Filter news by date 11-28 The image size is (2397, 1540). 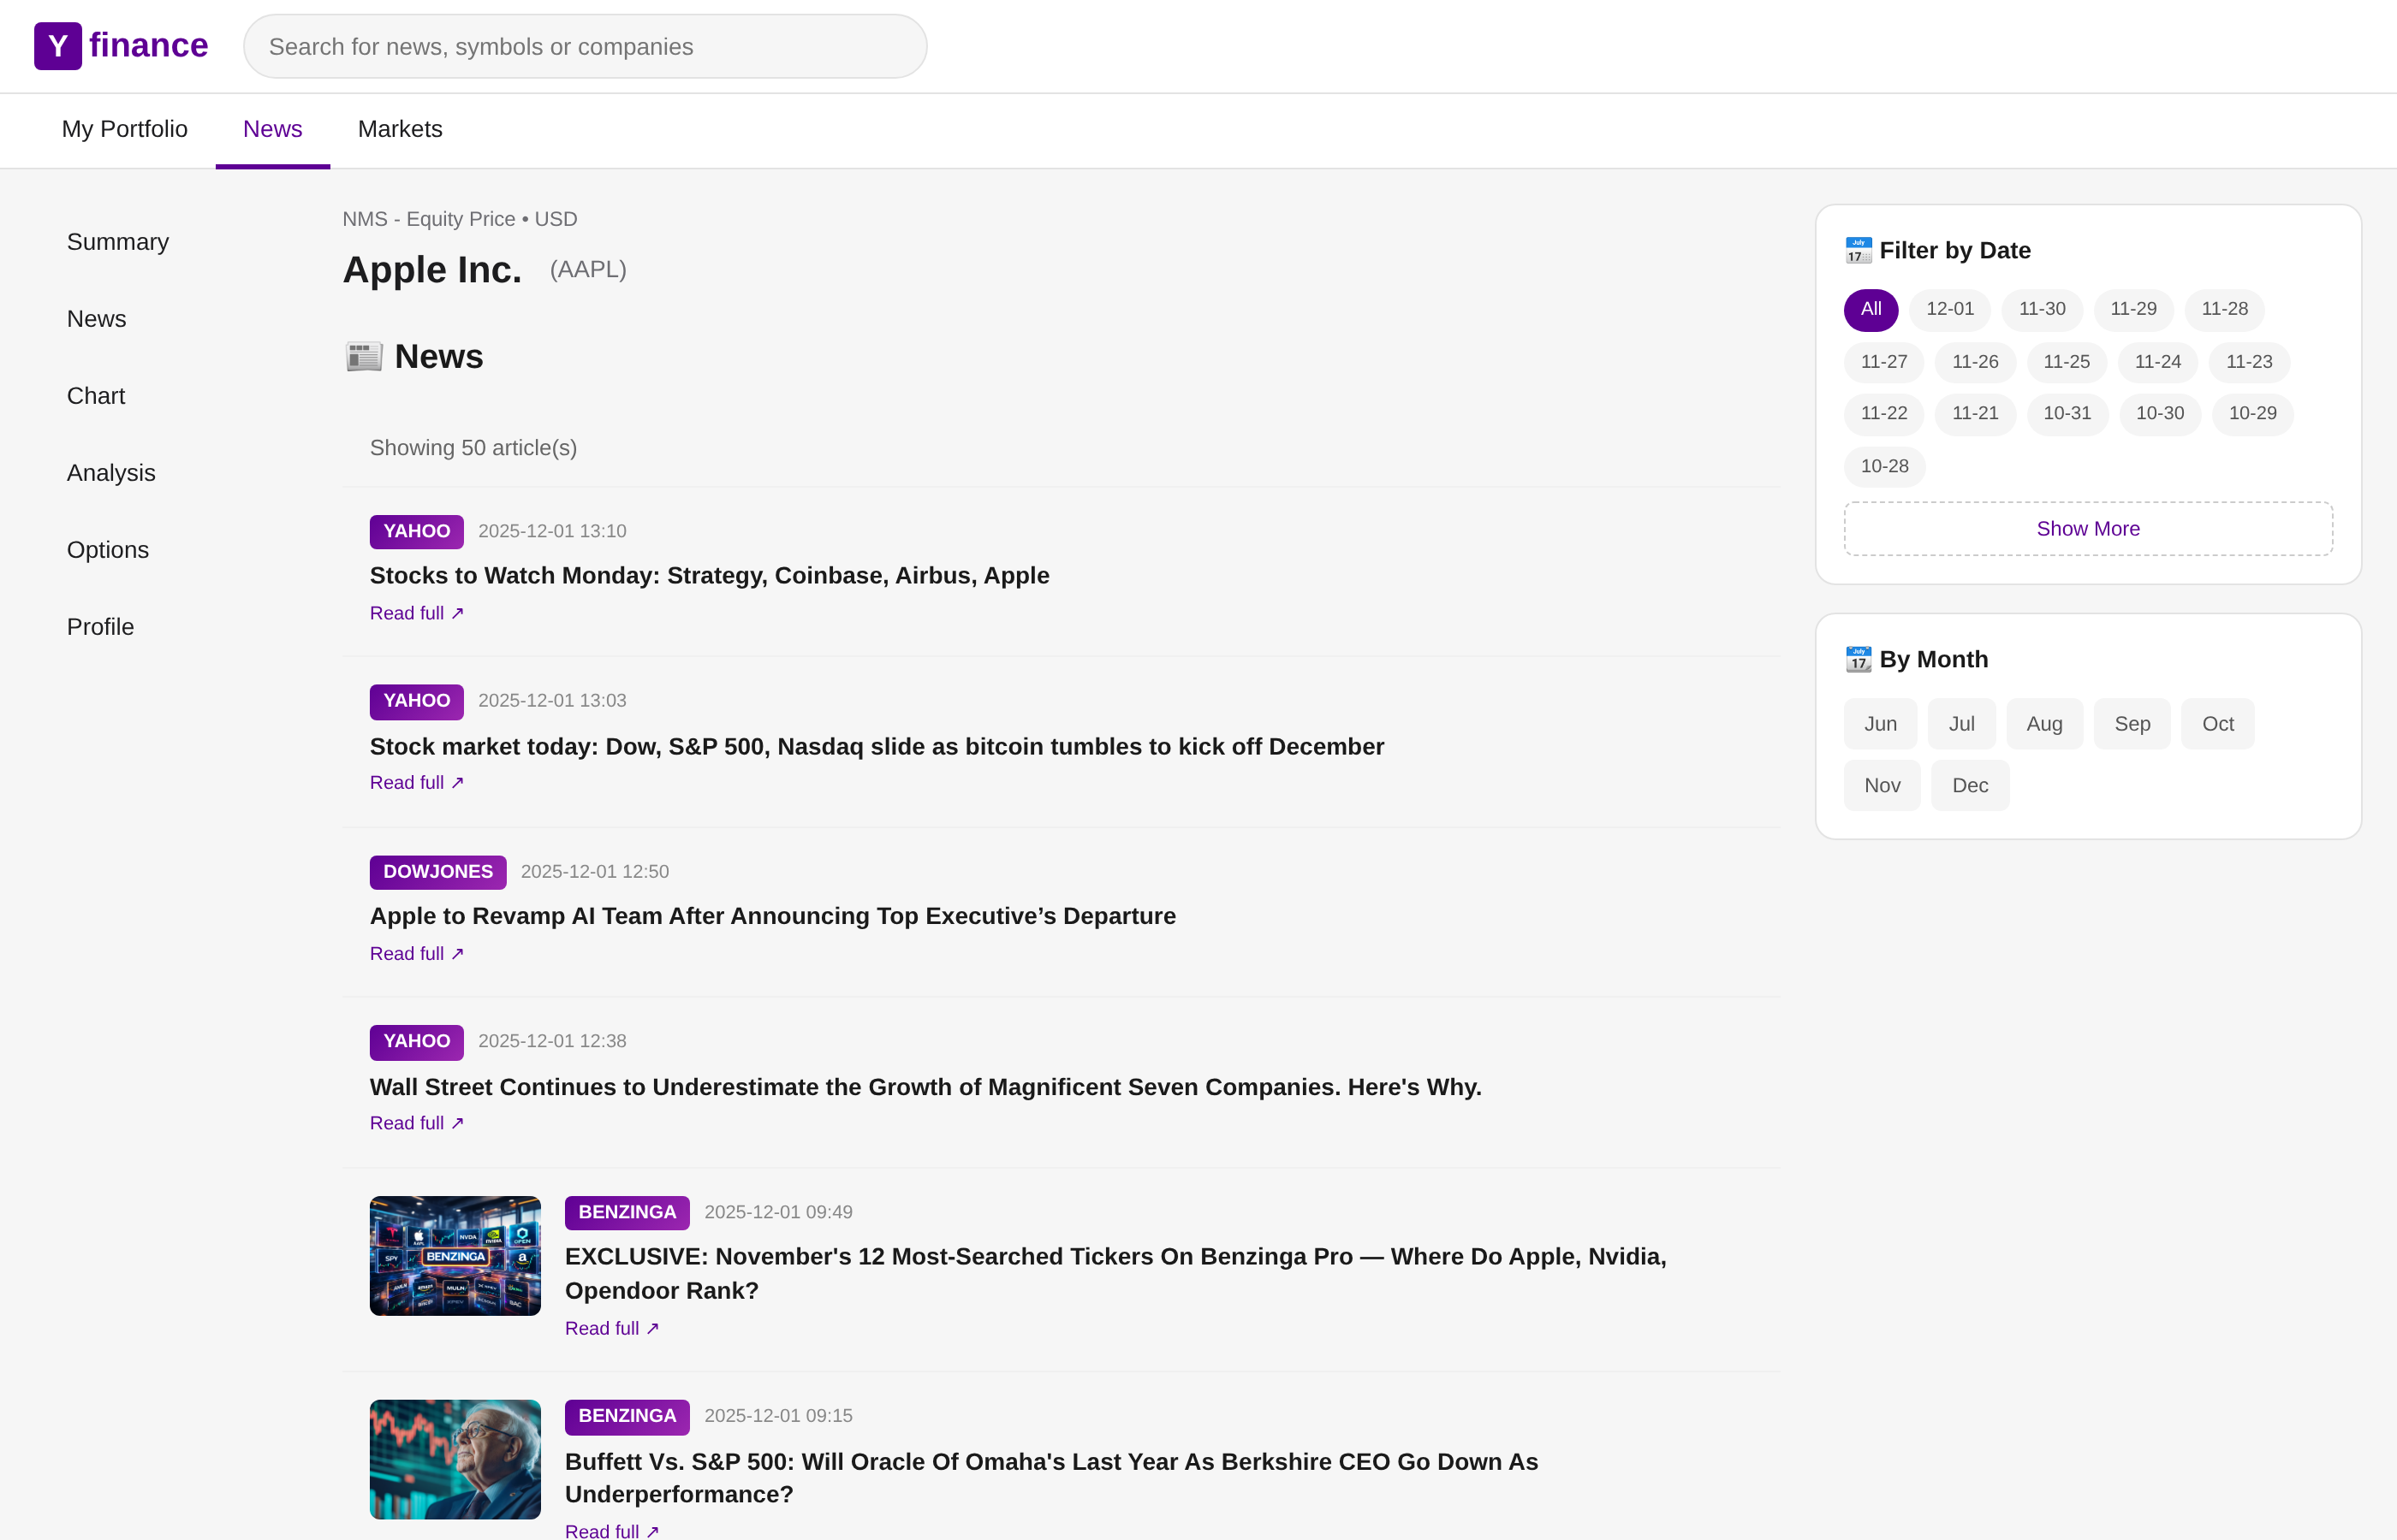point(2225,309)
